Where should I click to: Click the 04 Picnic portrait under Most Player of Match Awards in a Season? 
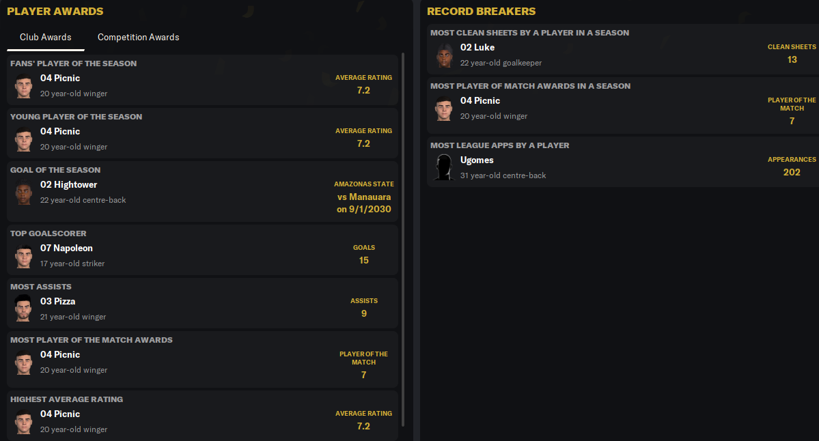pyautogui.click(x=444, y=108)
